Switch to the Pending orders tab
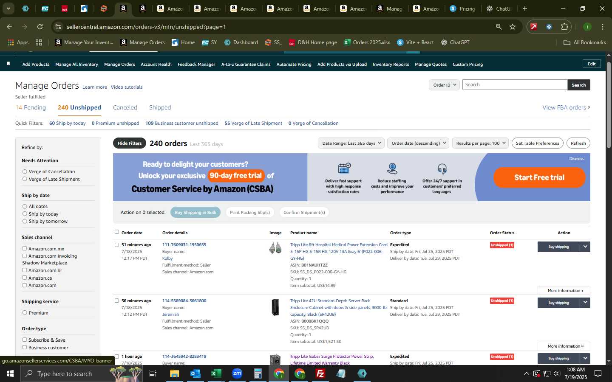This screenshot has width=612, height=382. (31, 108)
